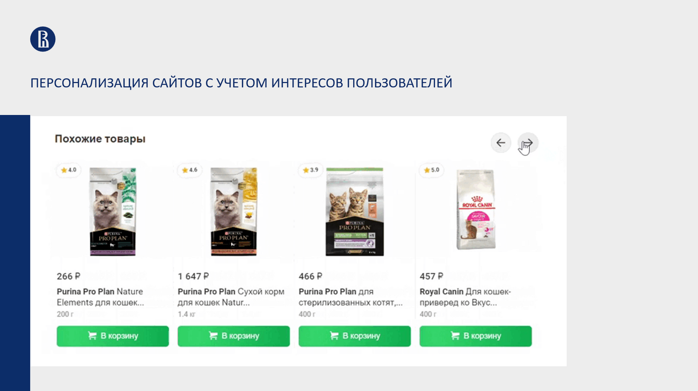The image size is (698, 391).
Task: Add the 1 647 ₽ Purina product to cart
Action: coord(233,336)
